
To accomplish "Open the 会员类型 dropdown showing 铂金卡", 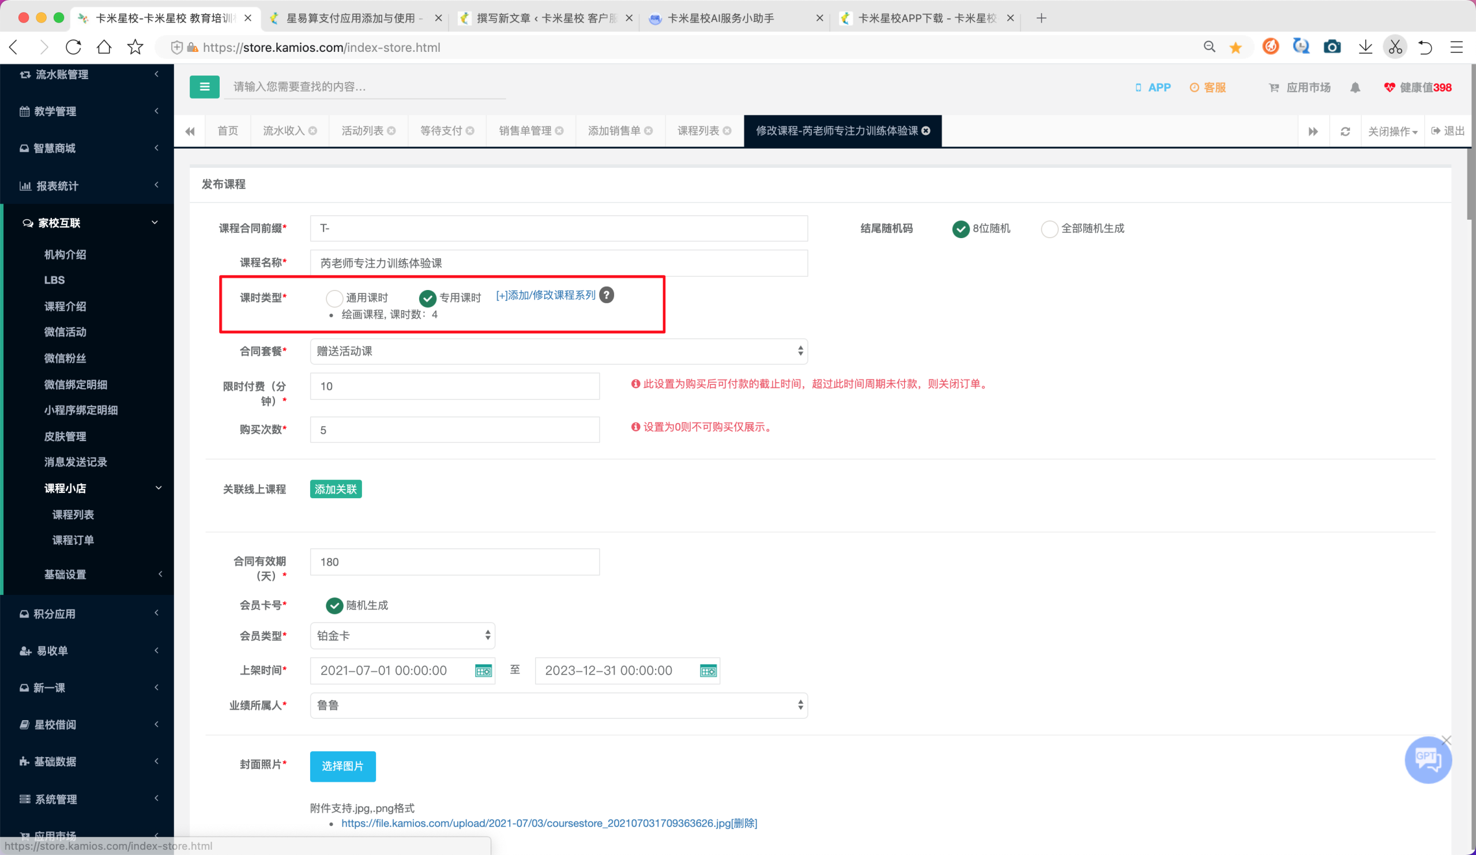I will pyautogui.click(x=402, y=636).
